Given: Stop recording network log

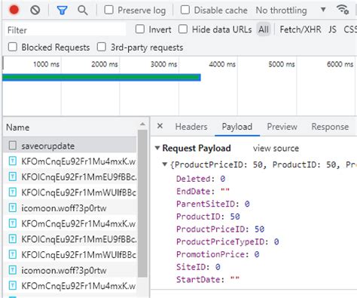Looking at the screenshot, I should point(14,10).
